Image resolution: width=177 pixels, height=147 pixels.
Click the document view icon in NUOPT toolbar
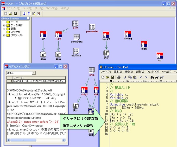[34, 13]
